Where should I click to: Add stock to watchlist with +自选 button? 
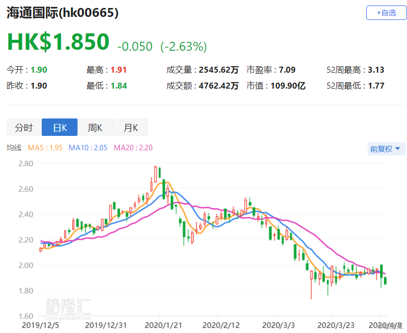386,13
